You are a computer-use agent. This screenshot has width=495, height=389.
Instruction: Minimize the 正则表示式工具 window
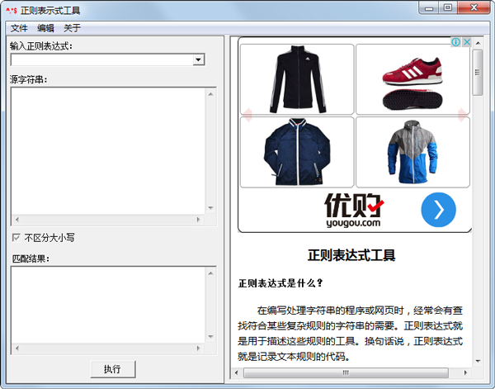tap(429, 8)
